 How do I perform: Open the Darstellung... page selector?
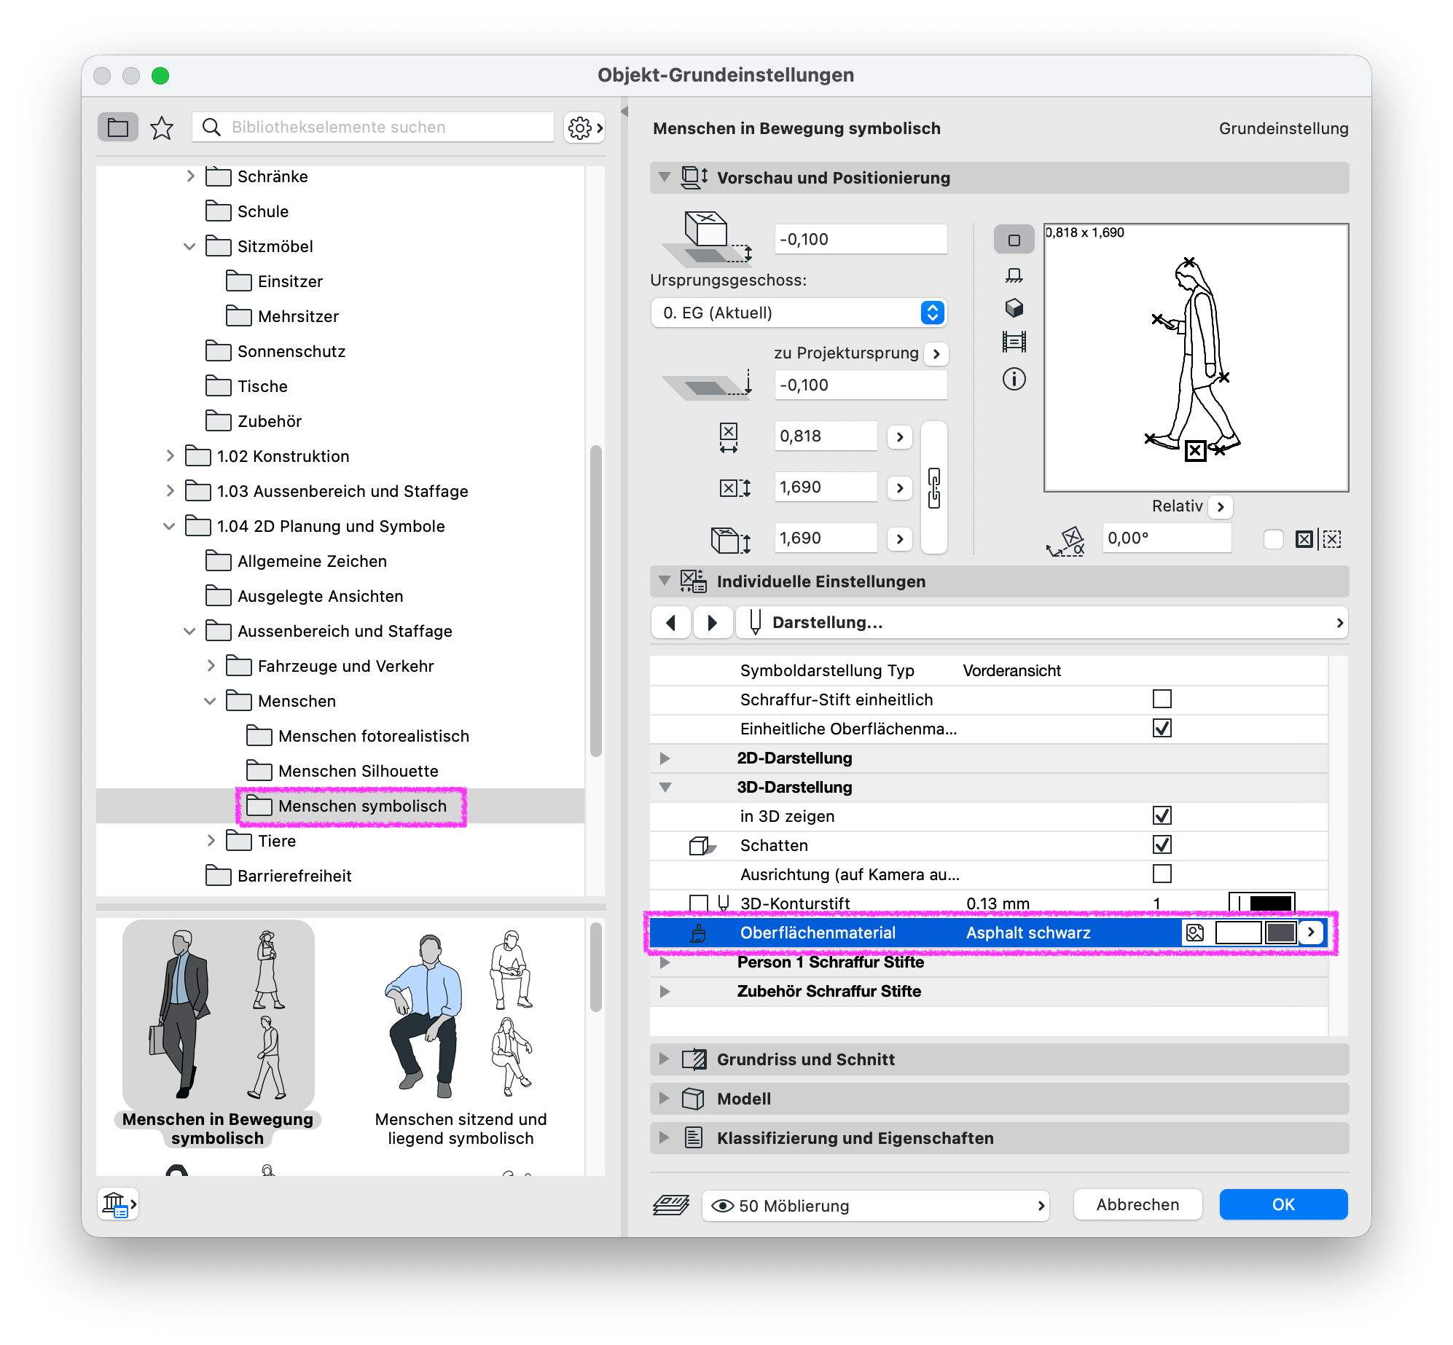(x=1041, y=622)
